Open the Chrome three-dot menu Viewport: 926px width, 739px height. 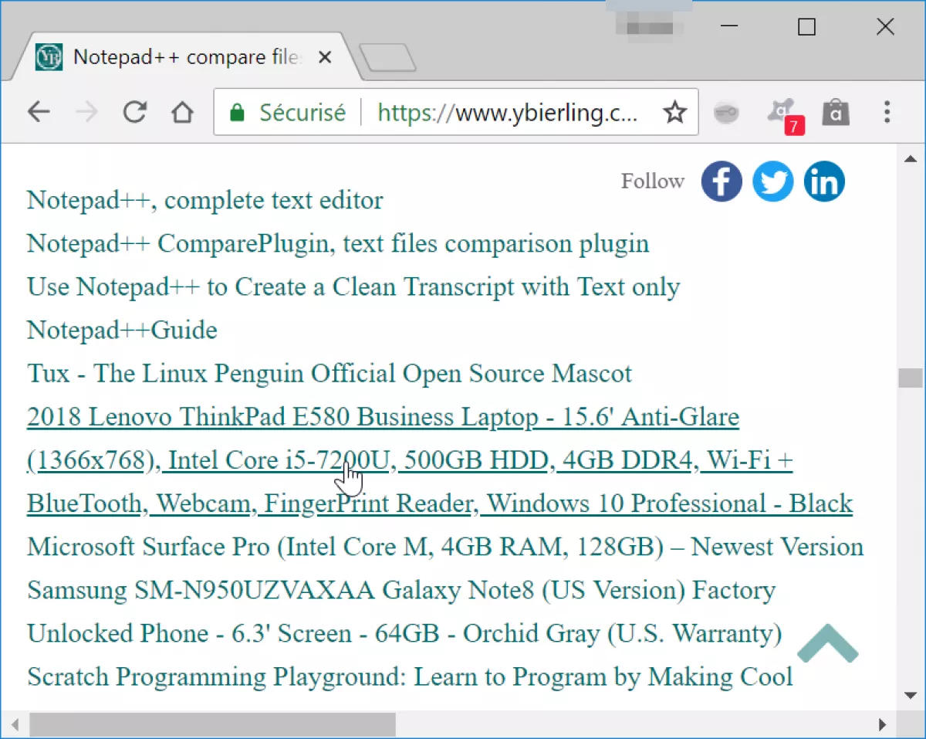click(x=887, y=113)
